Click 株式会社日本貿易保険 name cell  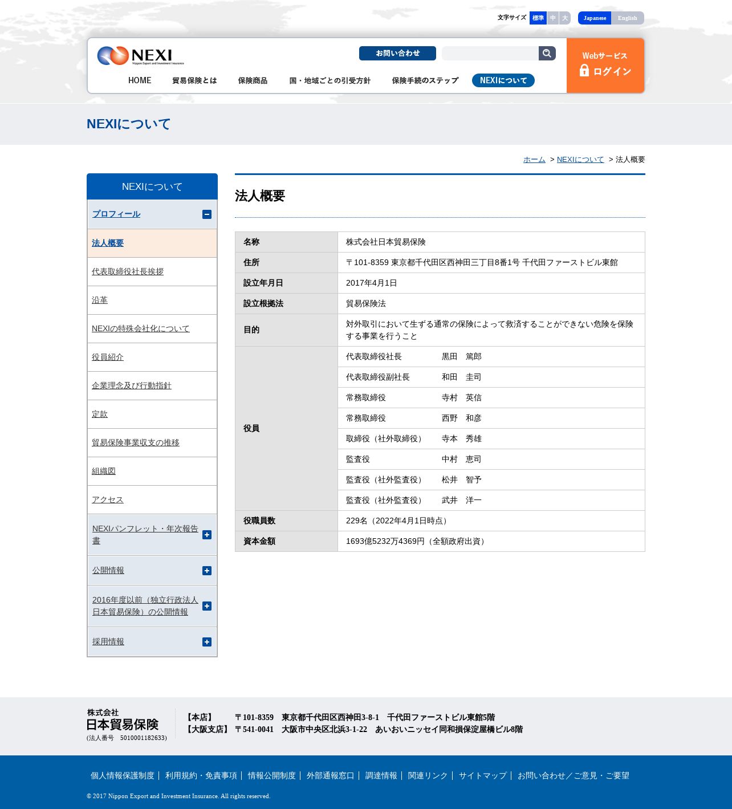pyautogui.click(x=491, y=242)
